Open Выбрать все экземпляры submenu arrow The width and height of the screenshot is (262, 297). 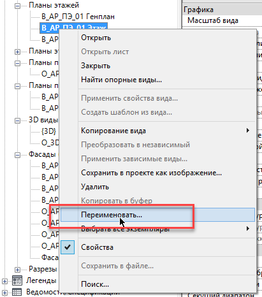pos(248,229)
